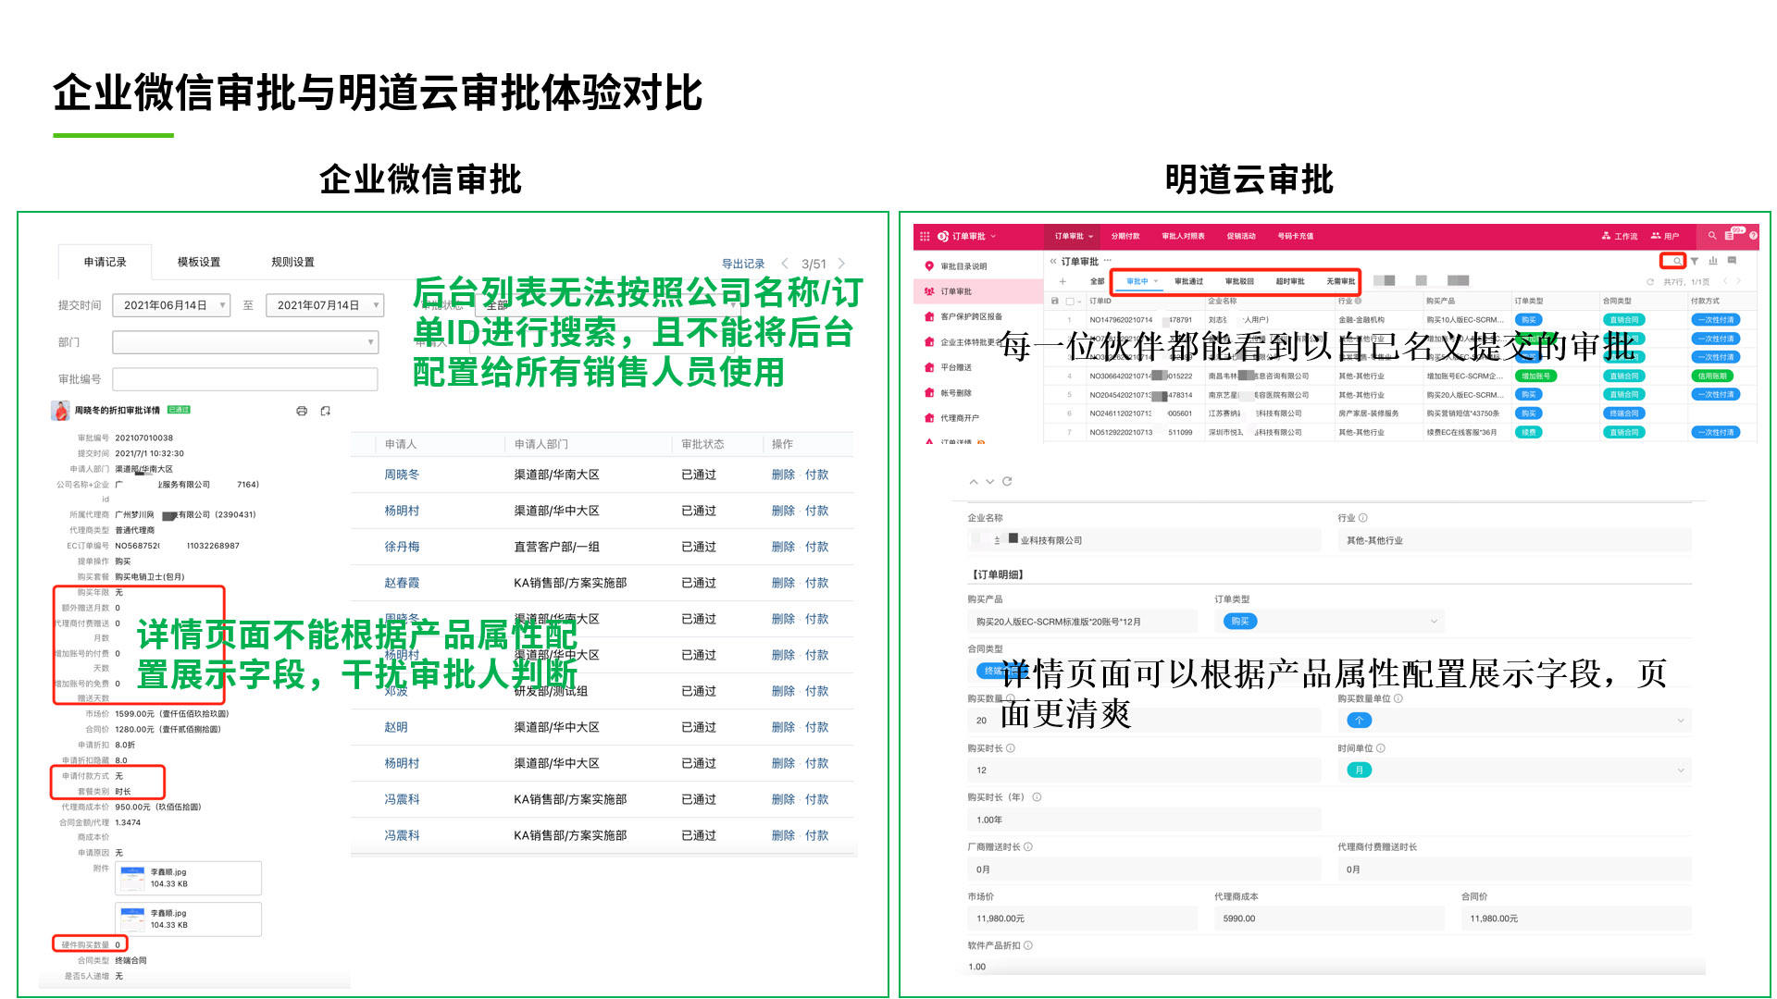Click the search icon in red box
Screen dimensions: 1777x999
[x=1675, y=262]
